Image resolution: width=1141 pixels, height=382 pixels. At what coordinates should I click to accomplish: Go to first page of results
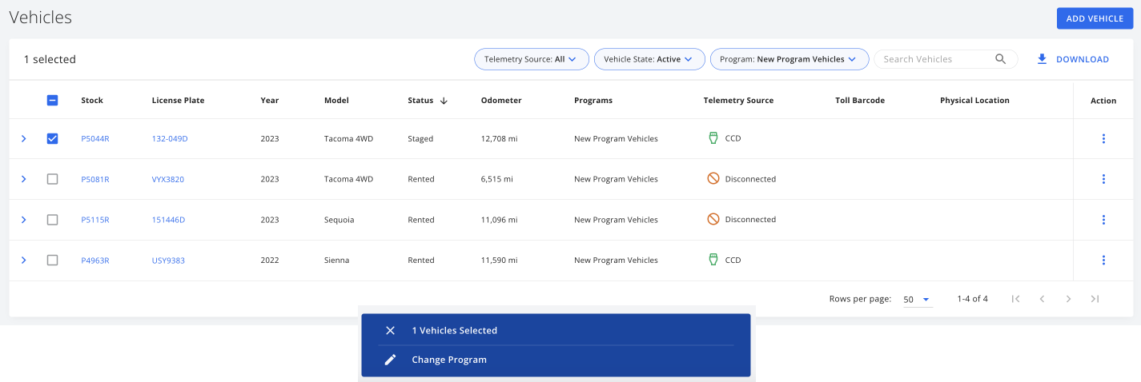click(1015, 299)
